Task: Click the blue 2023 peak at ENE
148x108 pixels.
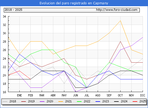Action: [19, 54]
